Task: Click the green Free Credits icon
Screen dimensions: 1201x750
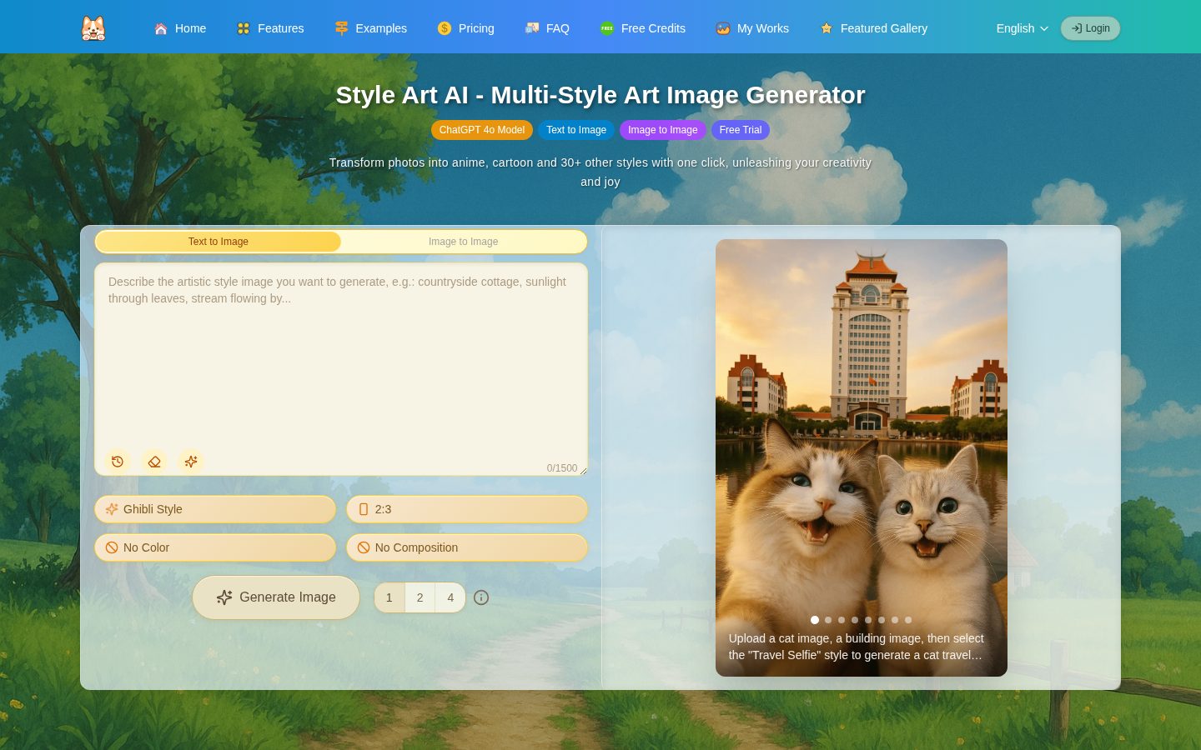Action: point(607,28)
